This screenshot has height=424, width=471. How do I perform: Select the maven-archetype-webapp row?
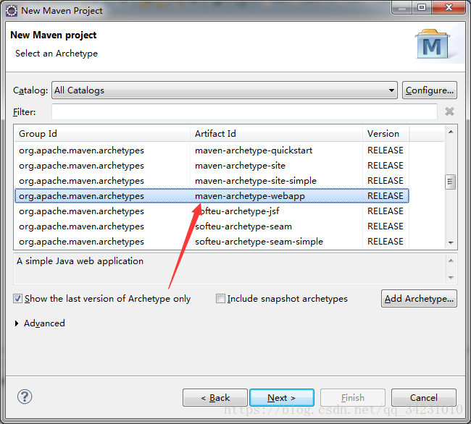tap(212, 196)
